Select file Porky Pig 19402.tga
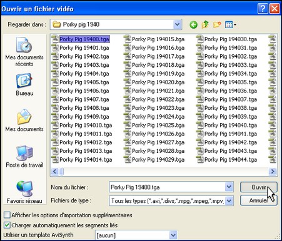The width and height of the screenshot is (282, 241). click(84, 56)
